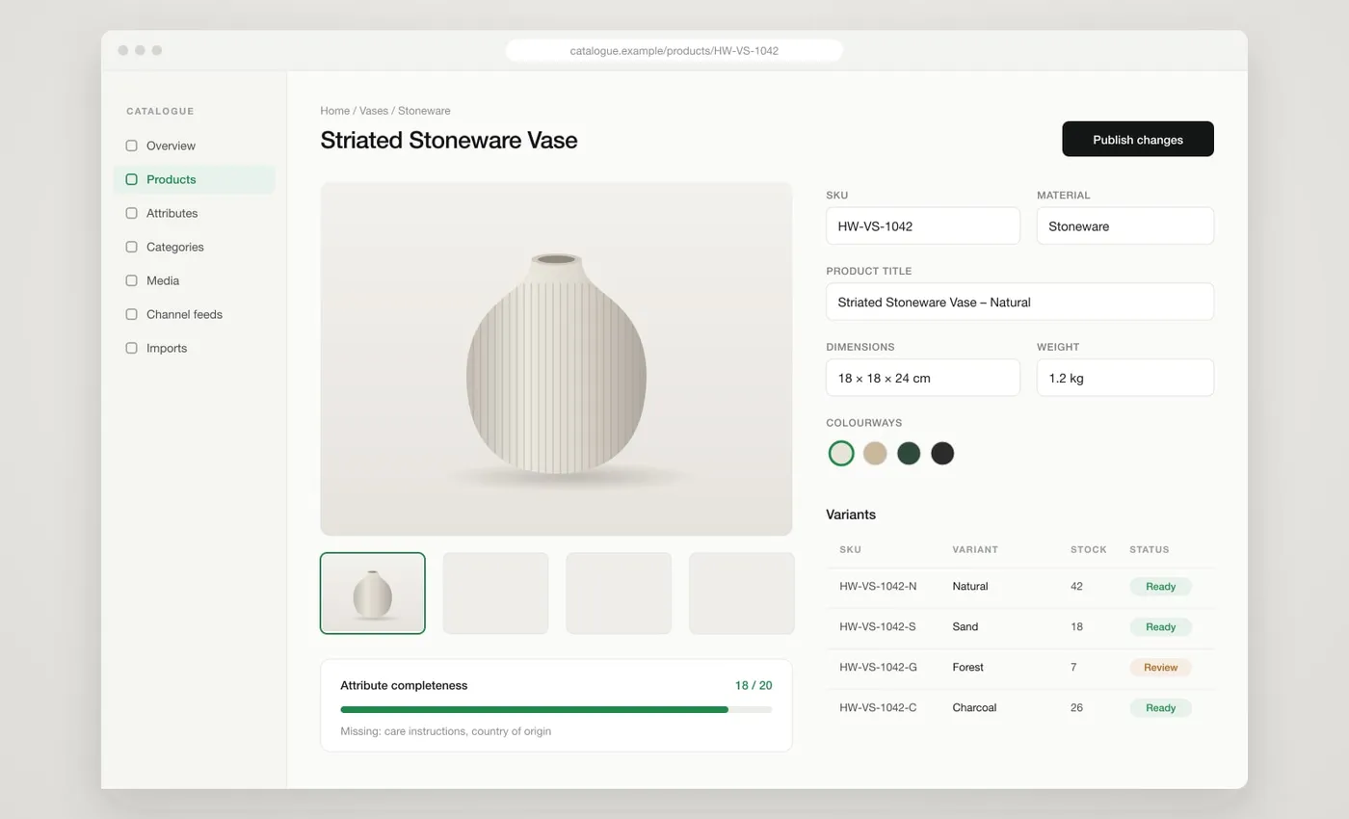Select the Charcoal dark colourway swatch

click(942, 453)
